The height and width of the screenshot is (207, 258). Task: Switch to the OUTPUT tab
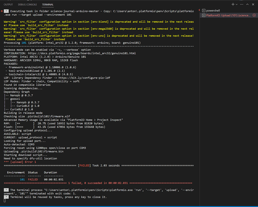[8, 5]
